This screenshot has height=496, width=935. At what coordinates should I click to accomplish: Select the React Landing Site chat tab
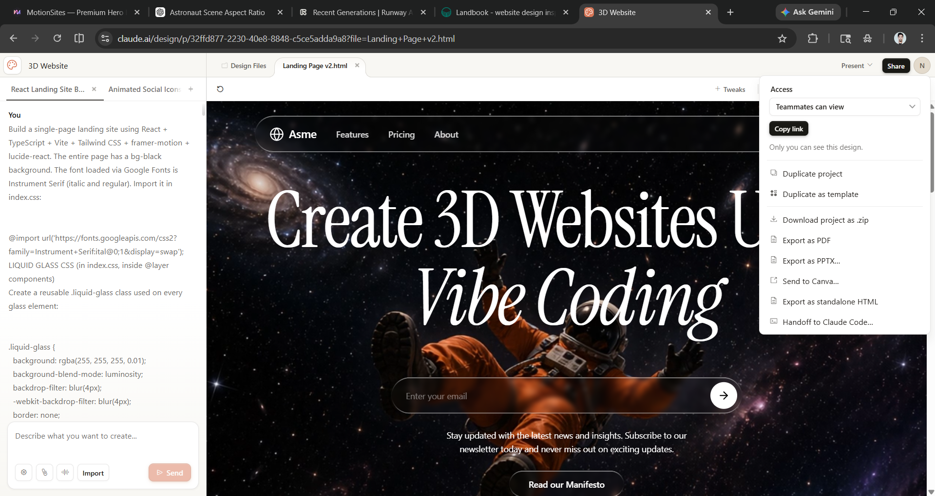pyautogui.click(x=48, y=89)
